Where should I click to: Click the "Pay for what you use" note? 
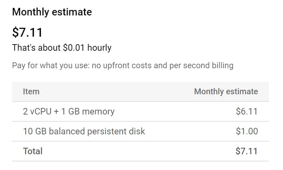tap(123, 65)
